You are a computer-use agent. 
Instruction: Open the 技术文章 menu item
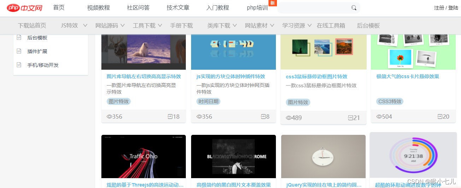[178, 8]
